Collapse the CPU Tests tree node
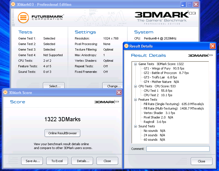Viewport: 219px width, 171px height. pos(135,86)
